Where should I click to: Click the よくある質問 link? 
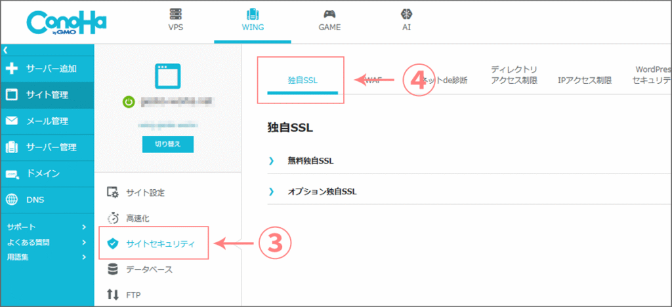coord(28,242)
